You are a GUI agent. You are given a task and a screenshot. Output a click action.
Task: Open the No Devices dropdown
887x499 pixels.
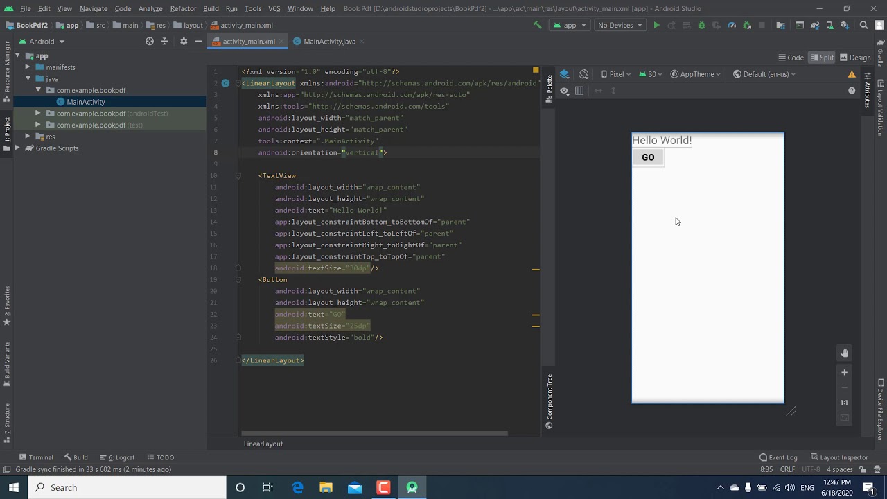[620, 25]
